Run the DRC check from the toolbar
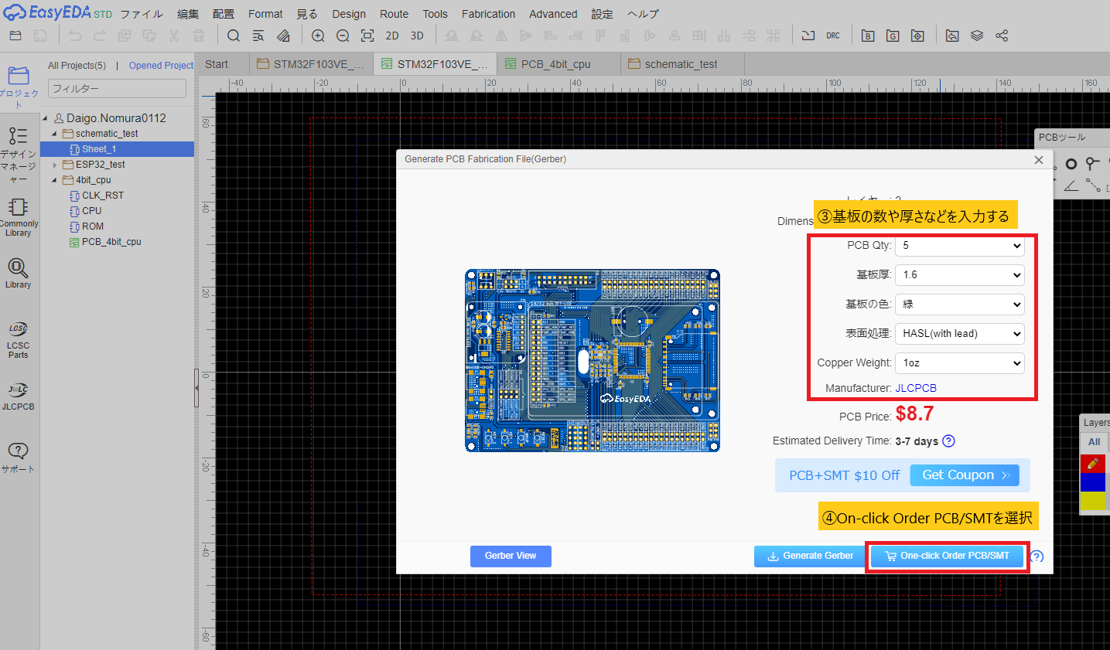This screenshot has height=650, width=1110. coord(832,35)
